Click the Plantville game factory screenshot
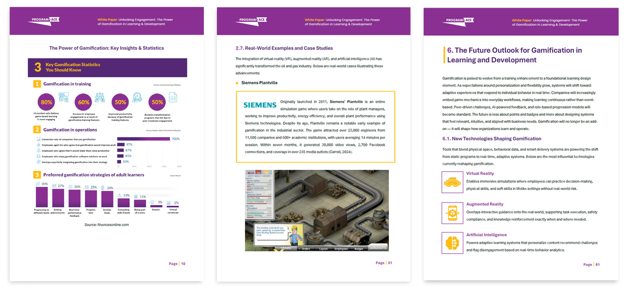 [x=316, y=210]
